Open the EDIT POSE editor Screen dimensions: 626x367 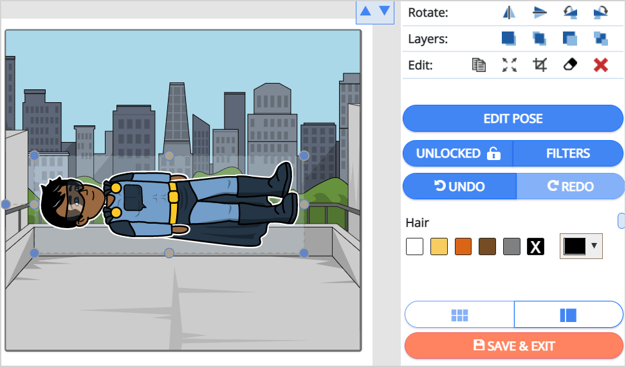513,118
